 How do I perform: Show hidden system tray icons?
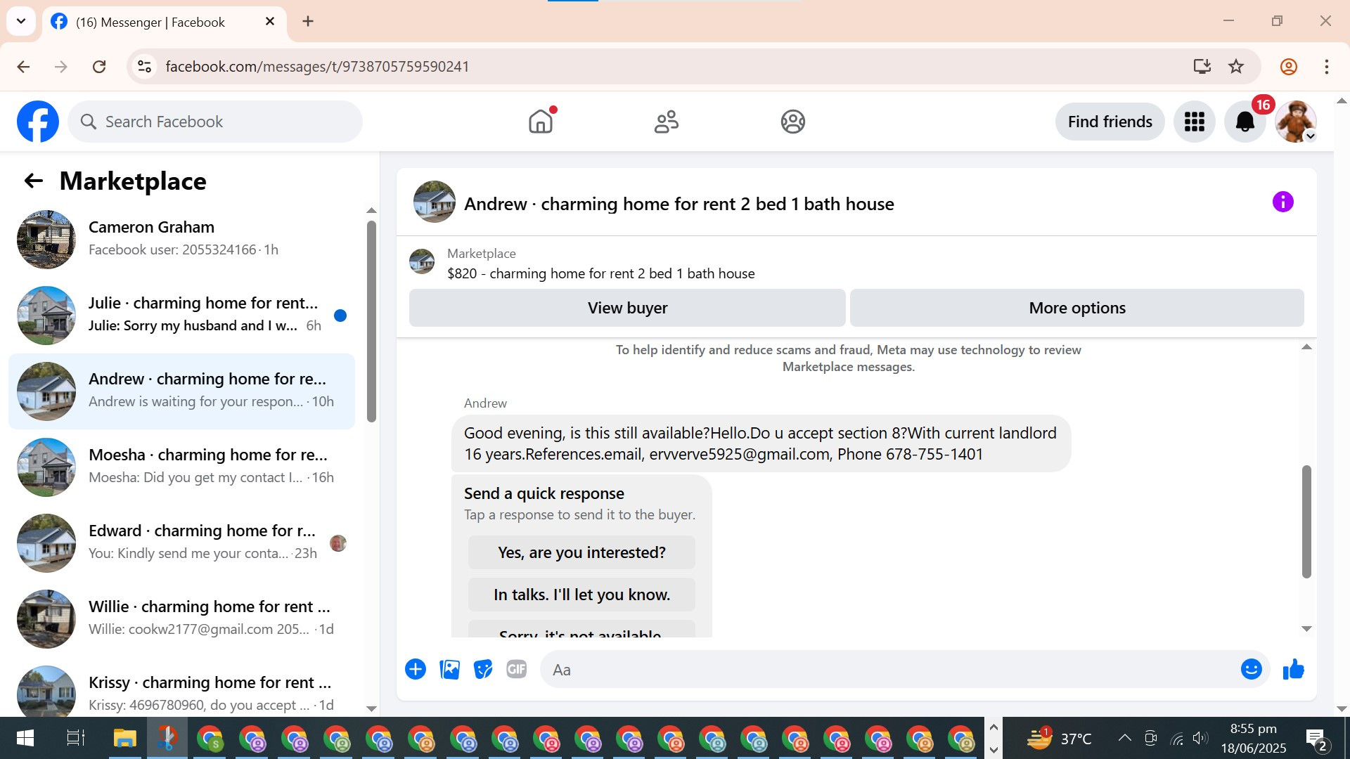click(1125, 738)
